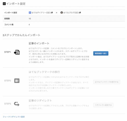Click the STEP1 label text

[x=8, y=52]
